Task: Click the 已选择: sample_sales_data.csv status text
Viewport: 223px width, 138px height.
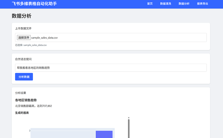Action: pos(31,45)
